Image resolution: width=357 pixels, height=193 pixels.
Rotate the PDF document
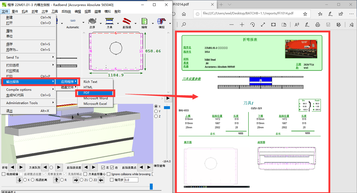tap(252, 25)
